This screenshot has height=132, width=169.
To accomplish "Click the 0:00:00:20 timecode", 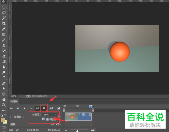I will click(33, 130).
